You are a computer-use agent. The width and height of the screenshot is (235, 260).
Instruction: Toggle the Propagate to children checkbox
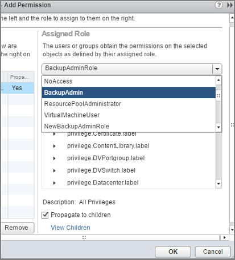(45, 215)
